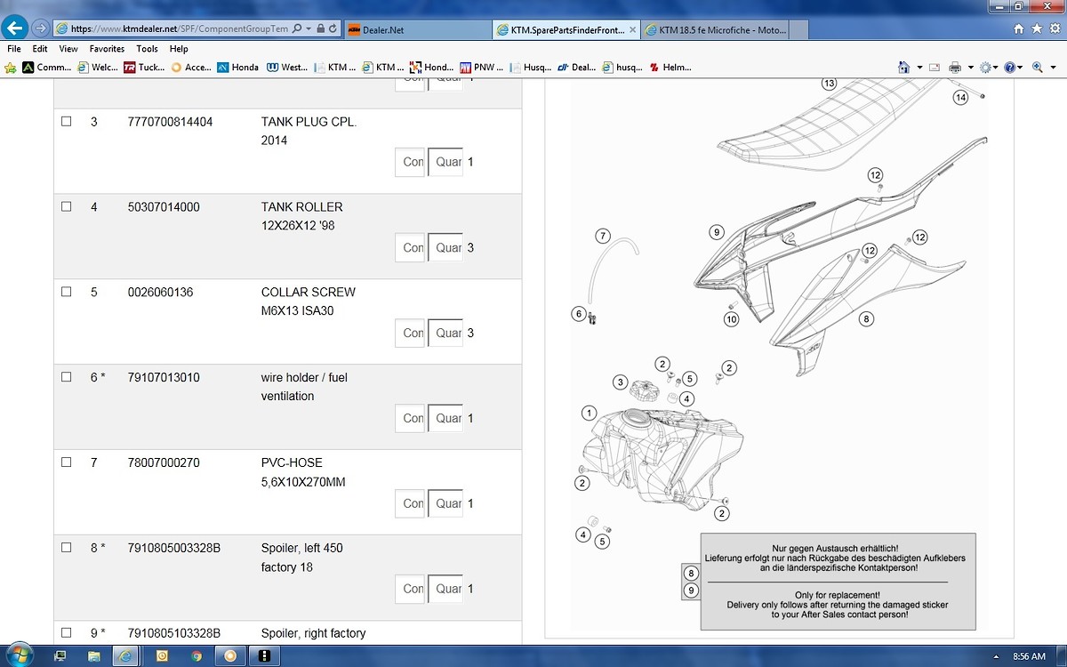The height and width of the screenshot is (667, 1067).
Task: Open the tools gear at top-right of browser
Action: [x=1055, y=28]
